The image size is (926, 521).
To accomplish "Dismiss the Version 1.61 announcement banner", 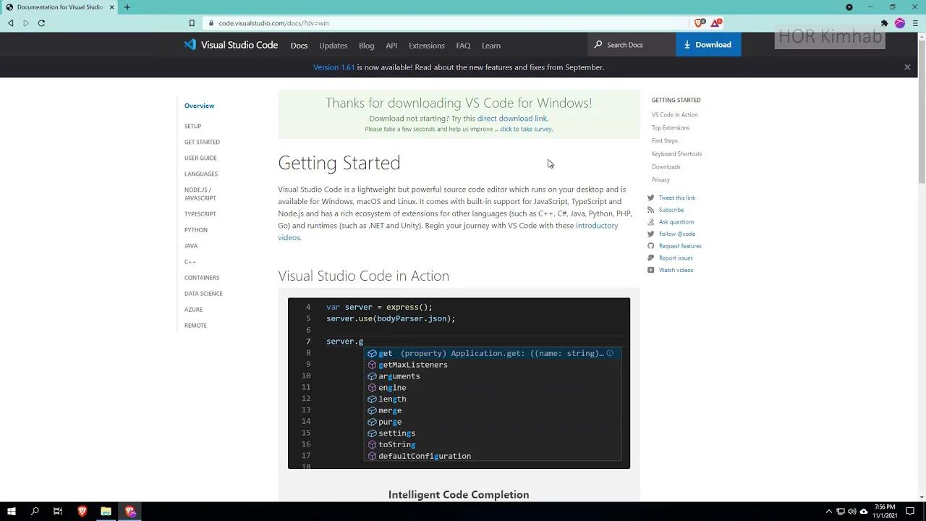I will click(907, 67).
